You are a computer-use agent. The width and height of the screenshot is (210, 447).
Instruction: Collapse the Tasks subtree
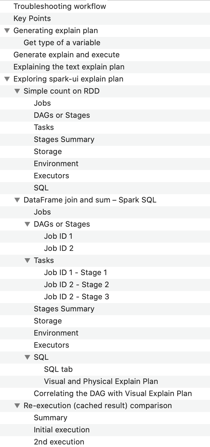point(27,260)
